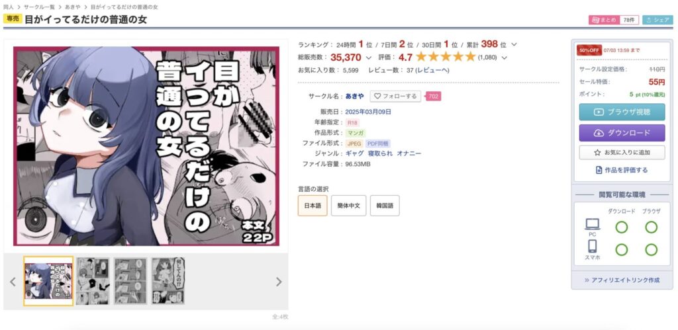Expand the ranking details chevron
Image resolution: width=678 pixels, height=330 pixels.
pyautogui.click(x=514, y=44)
